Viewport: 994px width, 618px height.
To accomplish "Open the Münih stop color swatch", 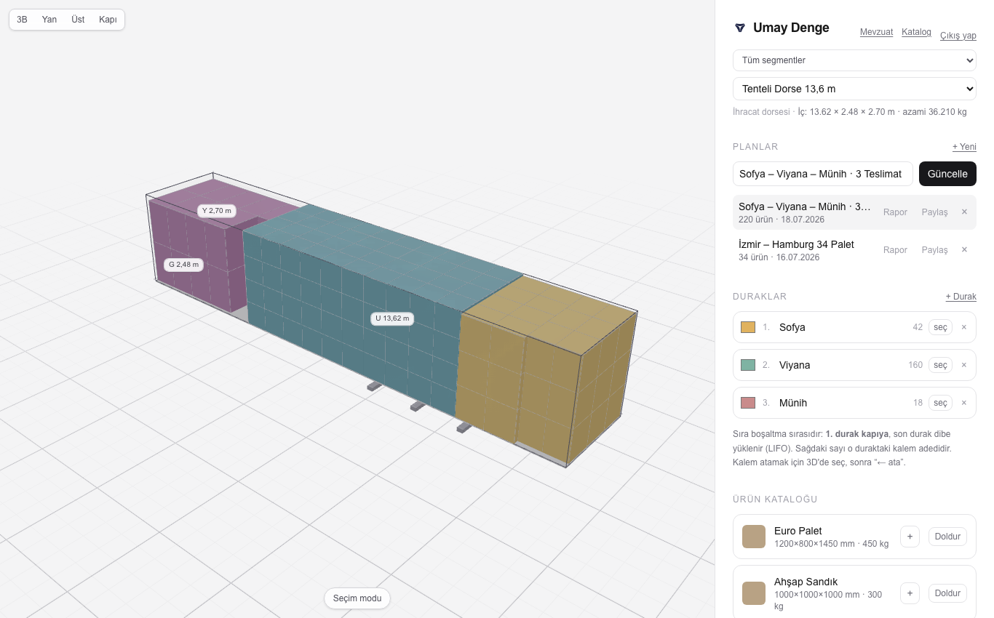I will click(x=748, y=403).
